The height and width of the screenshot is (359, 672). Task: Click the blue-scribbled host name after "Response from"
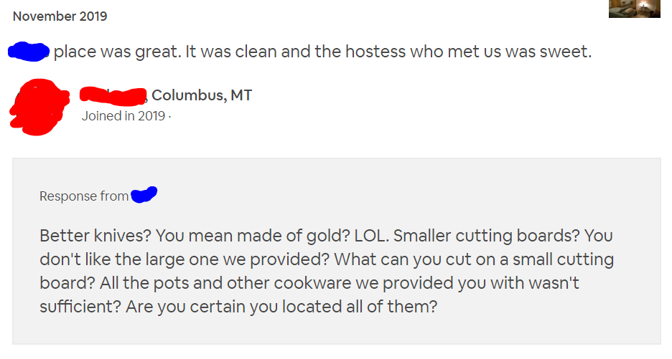pyautogui.click(x=144, y=195)
